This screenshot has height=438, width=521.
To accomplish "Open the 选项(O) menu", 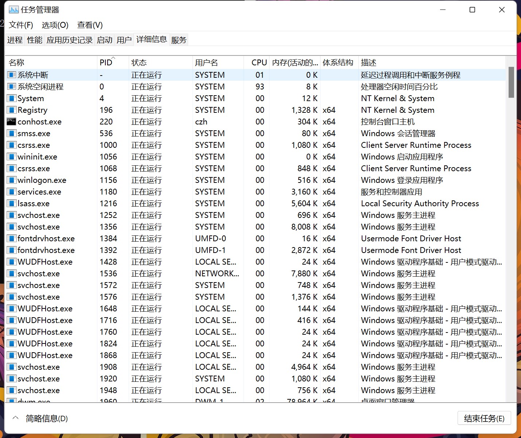I will pos(55,25).
